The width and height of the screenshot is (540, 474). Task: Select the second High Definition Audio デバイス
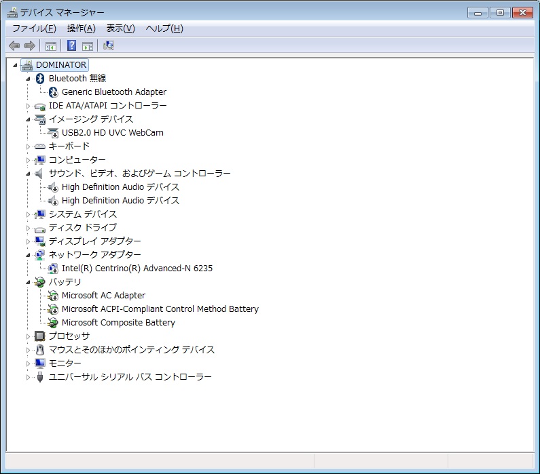pos(120,201)
